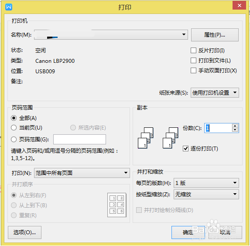Open 每页的版数(H) pages-per-sheet dropdown
The height and width of the screenshot is (246, 250).
click(x=206, y=183)
